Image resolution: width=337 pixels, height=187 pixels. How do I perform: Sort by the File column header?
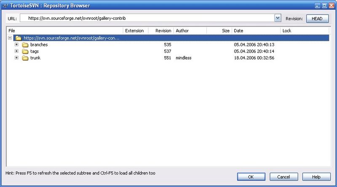(65, 31)
